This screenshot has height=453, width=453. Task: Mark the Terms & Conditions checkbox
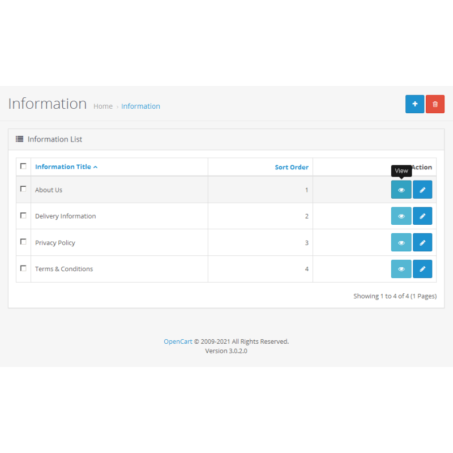[x=23, y=268]
